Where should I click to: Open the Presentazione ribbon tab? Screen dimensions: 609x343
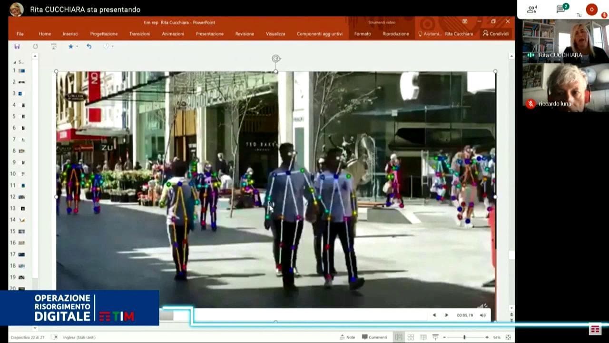click(x=209, y=34)
